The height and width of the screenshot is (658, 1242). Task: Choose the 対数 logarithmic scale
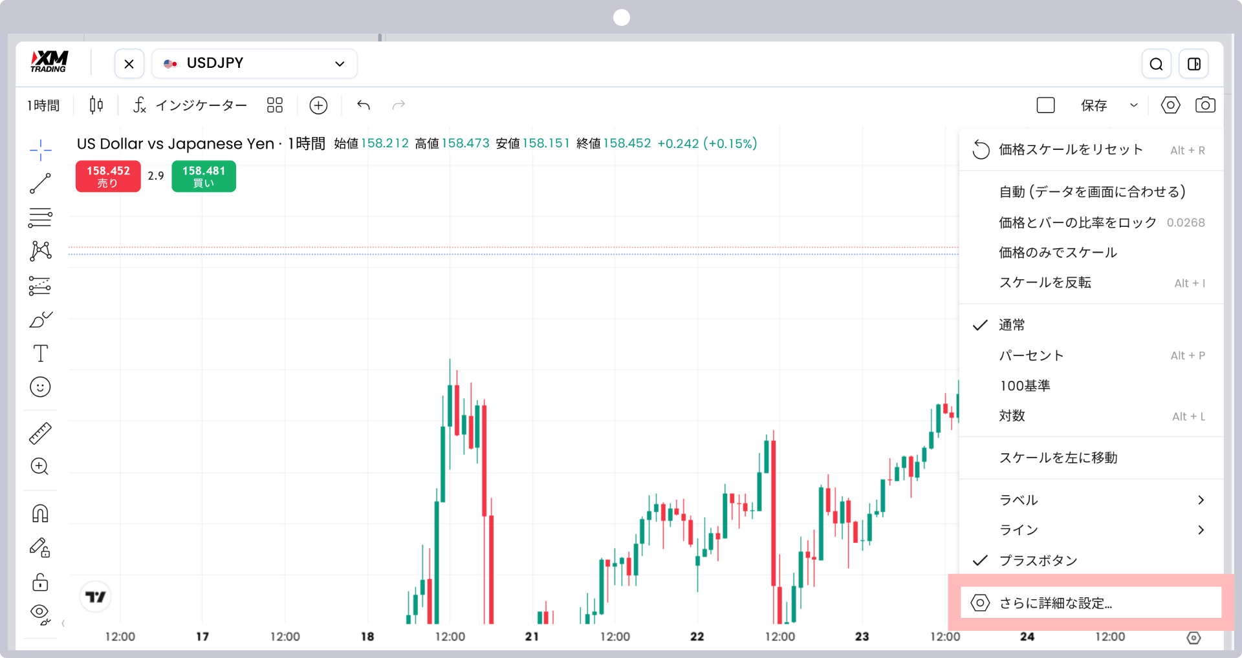coord(1091,416)
